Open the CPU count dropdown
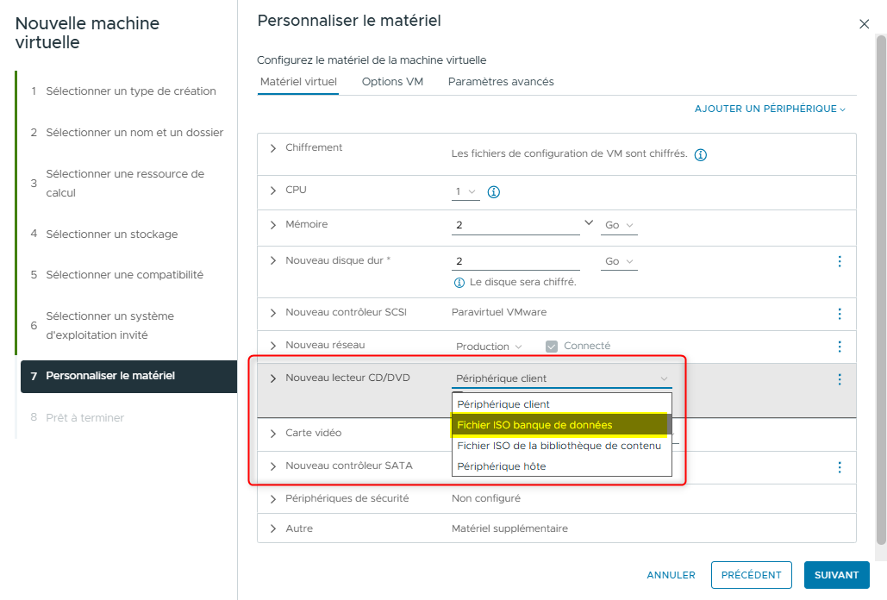Screen dimensions: 887x600 click(x=465, y=191)
